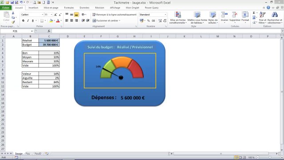
Task: Toggle underline formatting (S)
Action: 33,20
